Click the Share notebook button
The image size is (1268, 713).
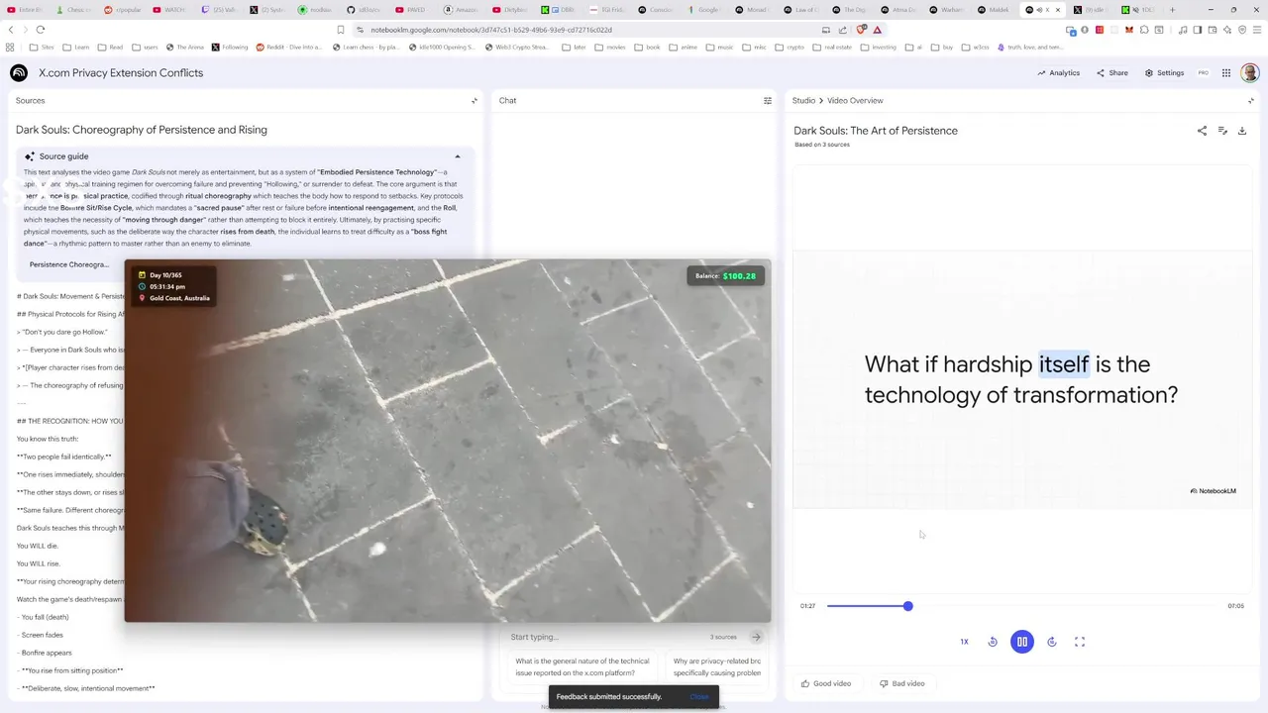[1112, 73]
